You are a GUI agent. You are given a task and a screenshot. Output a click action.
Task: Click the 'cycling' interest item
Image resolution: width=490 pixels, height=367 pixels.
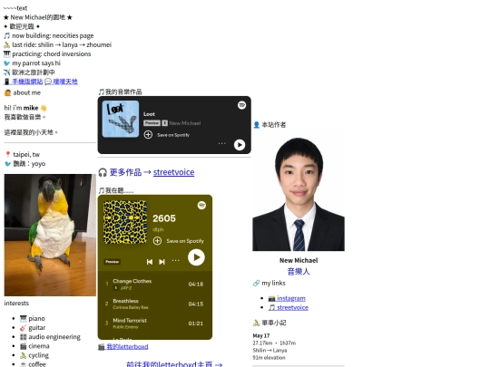tap(34, 355)
